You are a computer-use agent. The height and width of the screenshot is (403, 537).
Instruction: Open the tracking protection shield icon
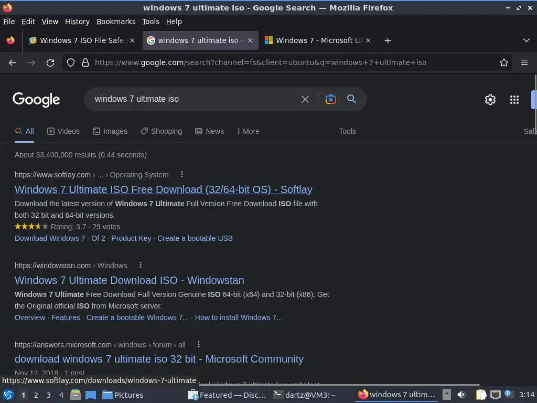(x=71, y=62)
